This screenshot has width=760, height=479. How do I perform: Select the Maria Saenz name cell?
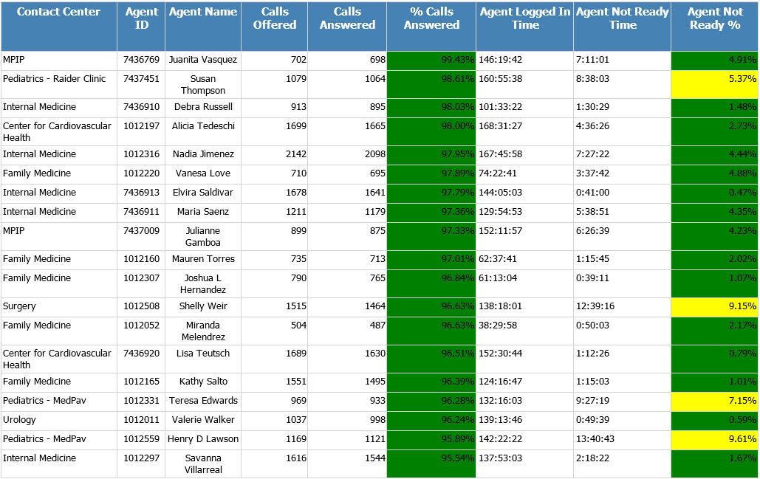(x=203, y=212)
